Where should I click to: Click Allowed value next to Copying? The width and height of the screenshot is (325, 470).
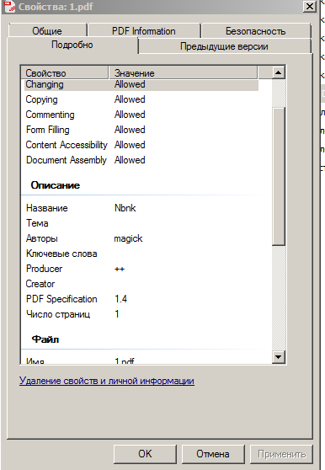coord(130,99)
